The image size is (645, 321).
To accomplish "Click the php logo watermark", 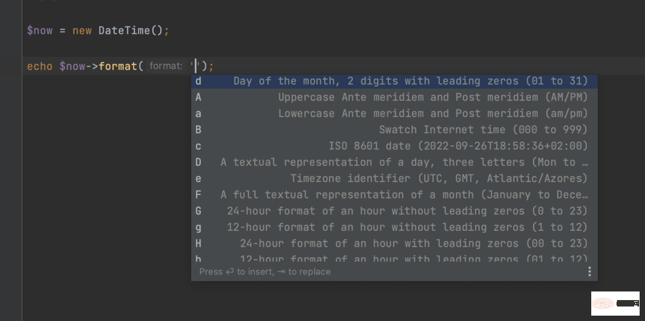I will click(603, 303).
